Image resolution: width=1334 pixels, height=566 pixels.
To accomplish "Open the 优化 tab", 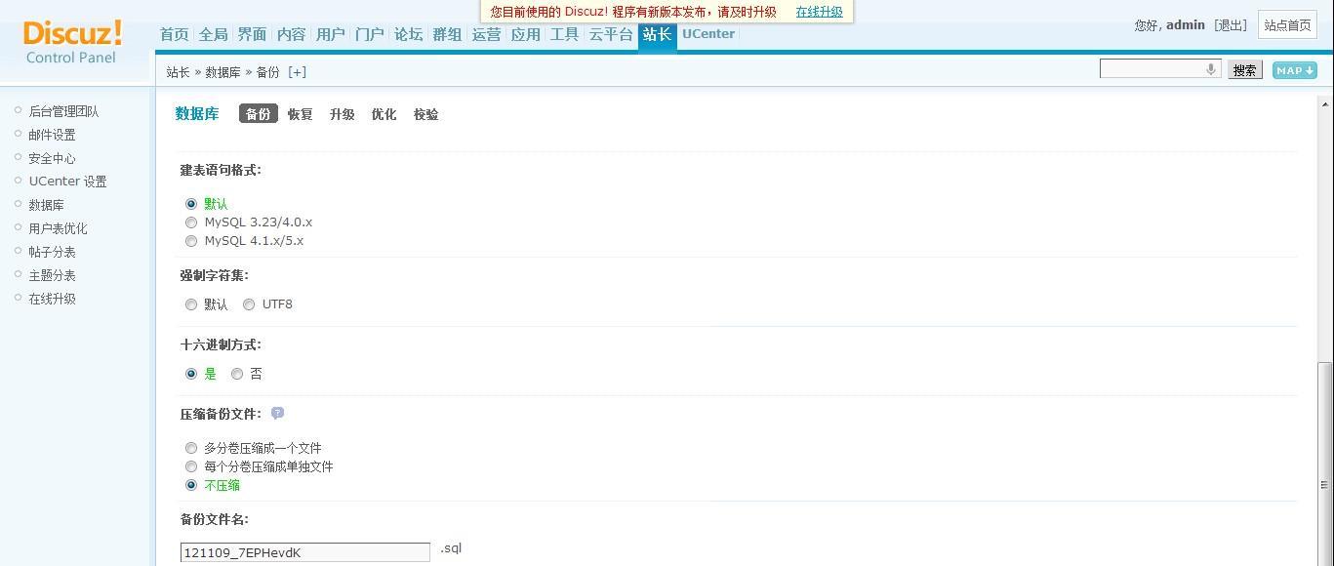I will pos(384,114).
